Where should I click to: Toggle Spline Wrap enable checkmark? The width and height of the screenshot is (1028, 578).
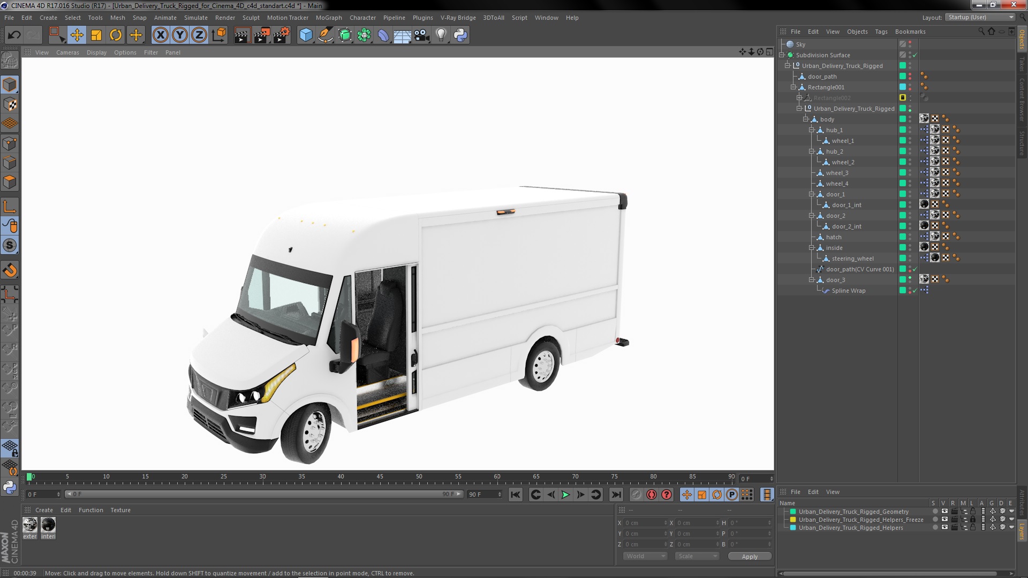pos(915,291)
